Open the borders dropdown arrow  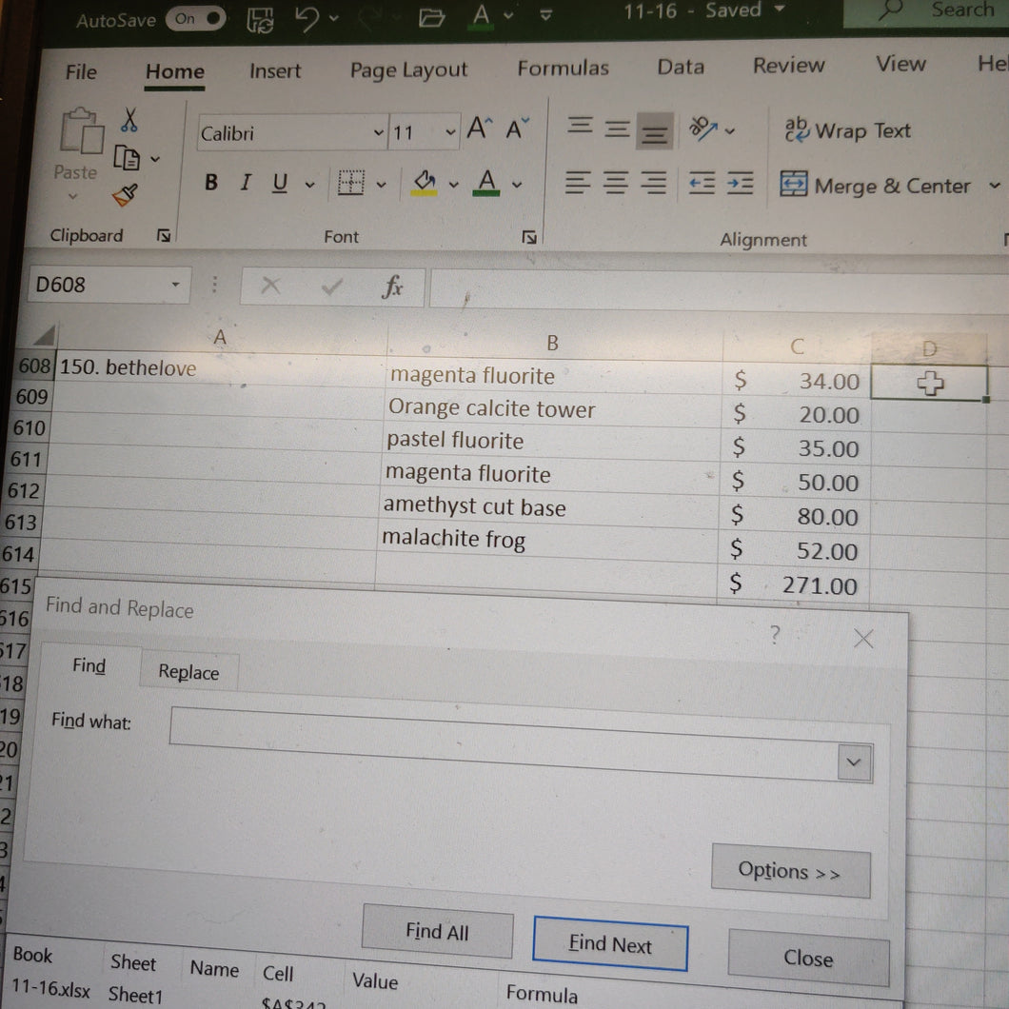tap(382, 186)
